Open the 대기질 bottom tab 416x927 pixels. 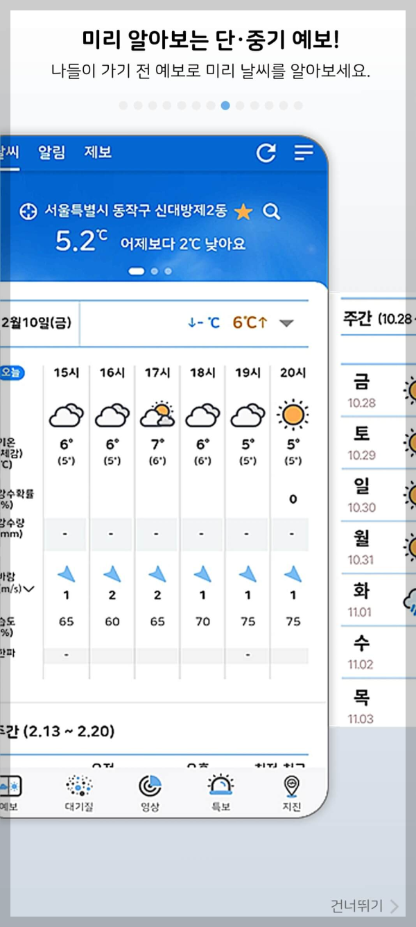pyautogui.click(x=79, y=793)
